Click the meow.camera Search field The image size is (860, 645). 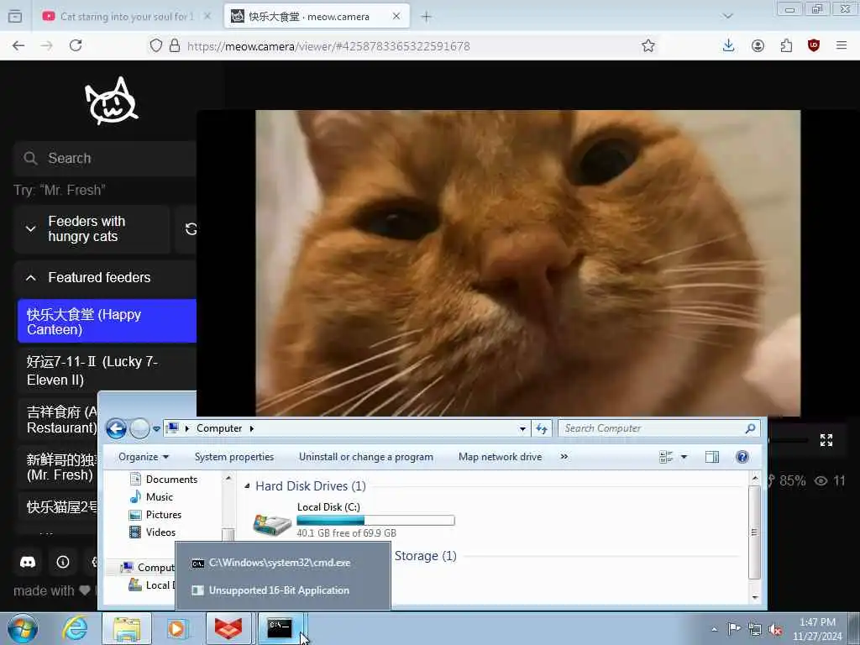pos(107,159)
